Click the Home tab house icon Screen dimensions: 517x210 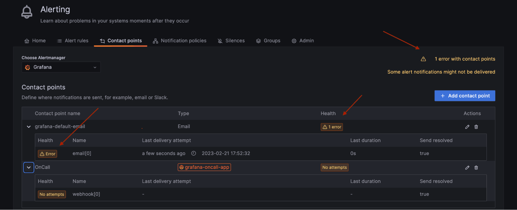pyautogui.click(x=27, y=41)
